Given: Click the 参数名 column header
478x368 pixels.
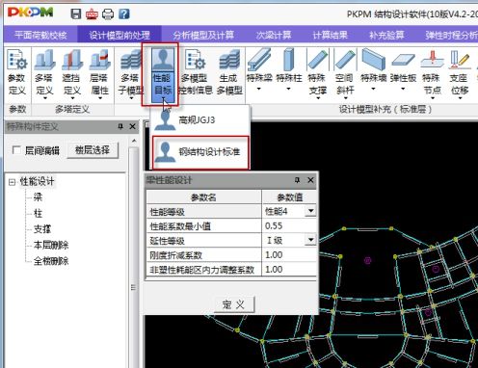Looking at the screenshot, I should 203,197.
